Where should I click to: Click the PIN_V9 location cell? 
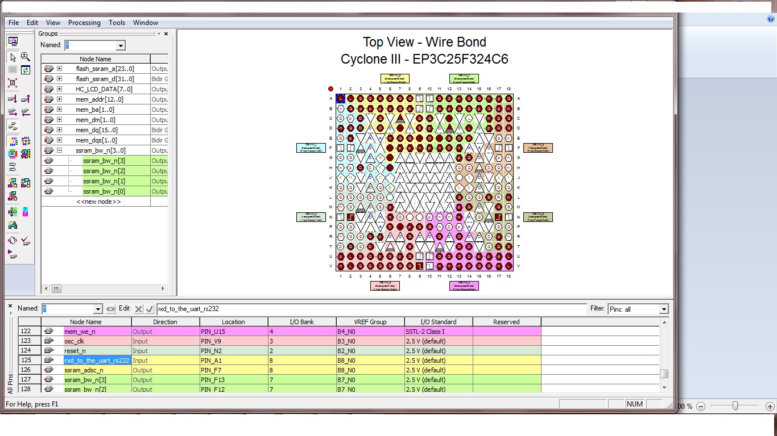(233, 341)
